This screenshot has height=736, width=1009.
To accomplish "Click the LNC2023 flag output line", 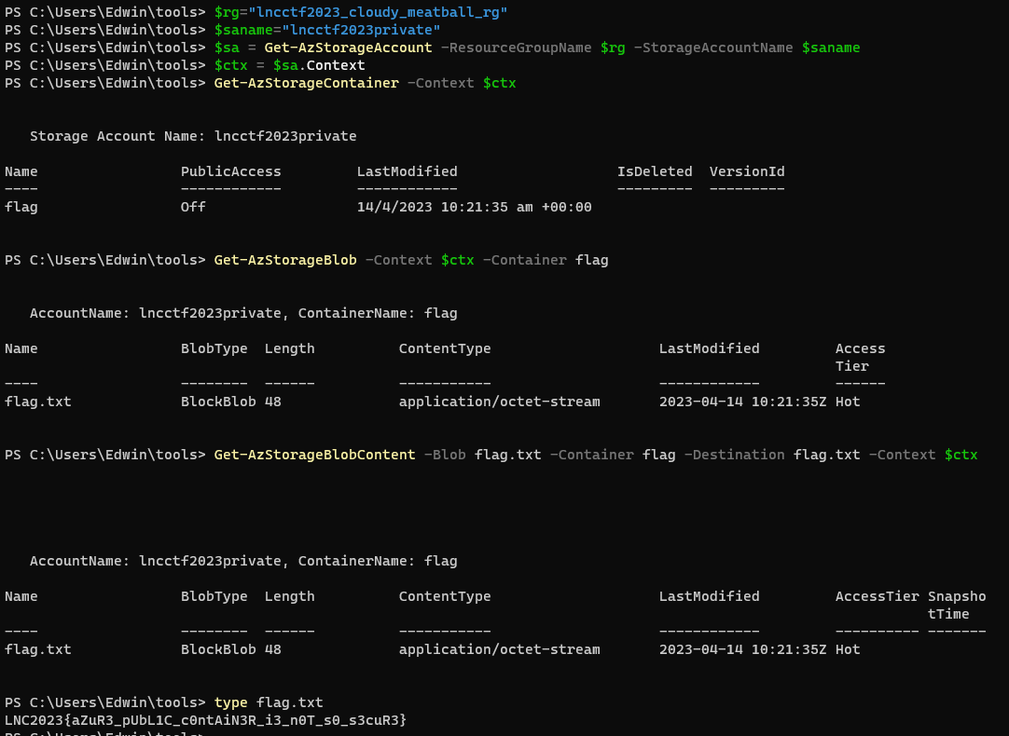I will pos(205,720).
